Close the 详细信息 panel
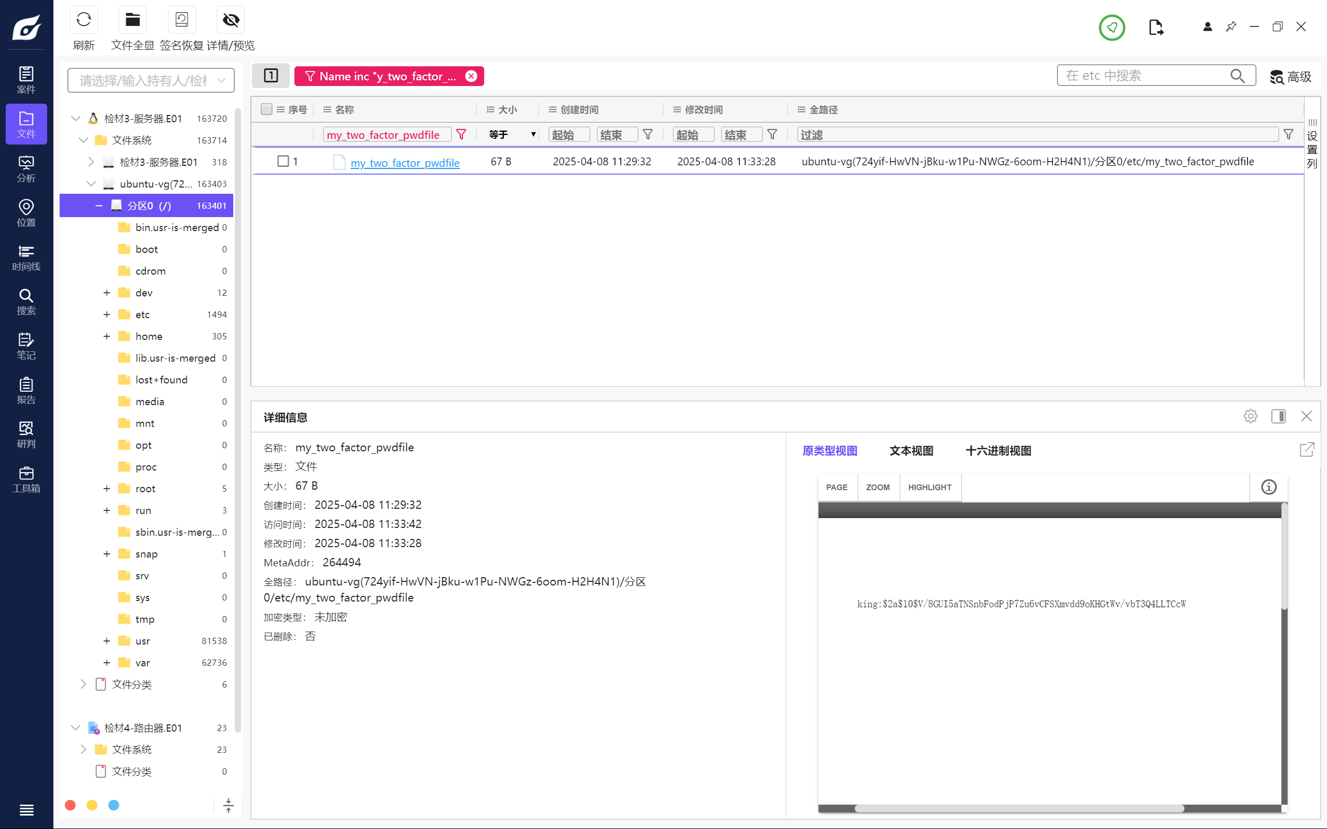The image size is (1327, 829). click(x=1307, y=416)
